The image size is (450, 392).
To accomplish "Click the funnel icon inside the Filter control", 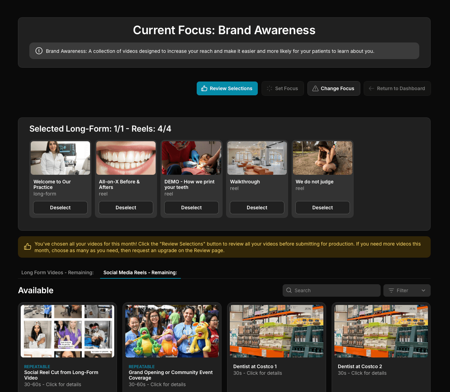I will click(392, 290).
